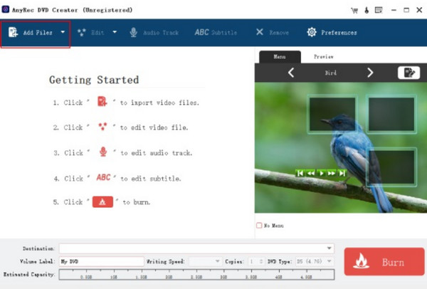This screenshot has height=289, width=427.
Task: Click the play button on the menu
Action: (x=322, y=173)
